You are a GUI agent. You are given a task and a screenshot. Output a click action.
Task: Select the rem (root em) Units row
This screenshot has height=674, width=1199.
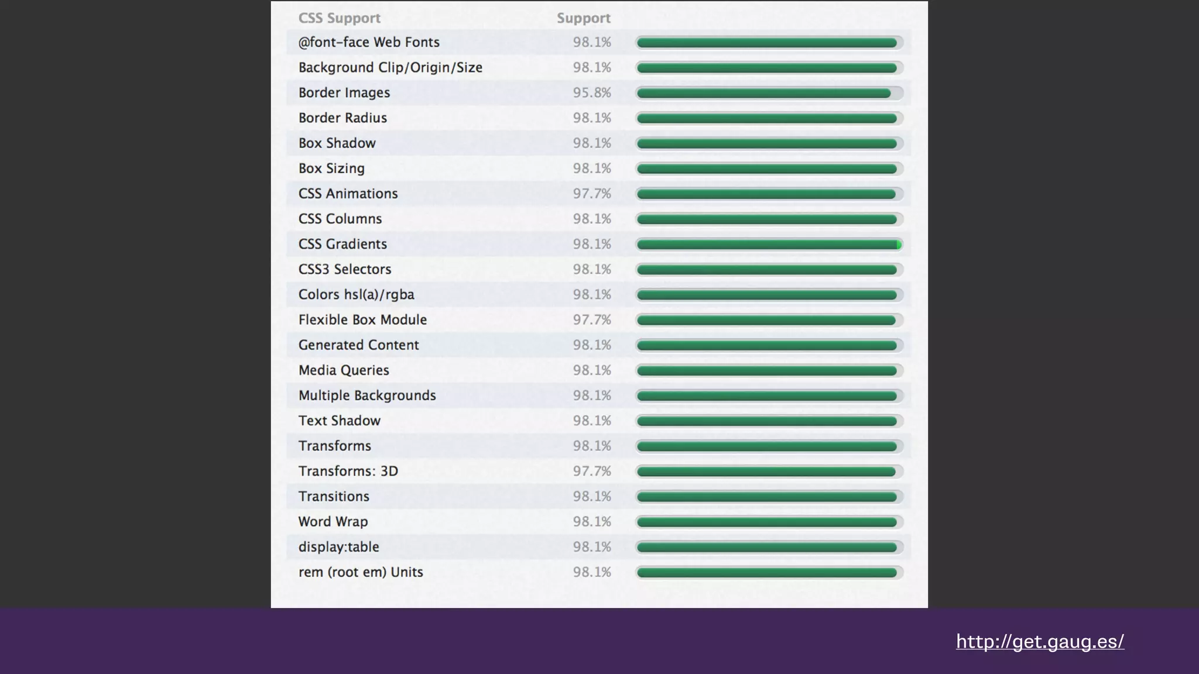361,572
